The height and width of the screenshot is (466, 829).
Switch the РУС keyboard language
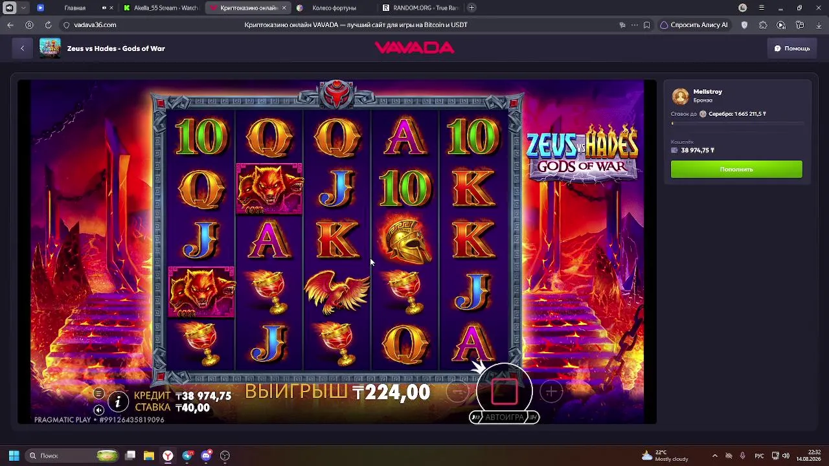point(759,456)
